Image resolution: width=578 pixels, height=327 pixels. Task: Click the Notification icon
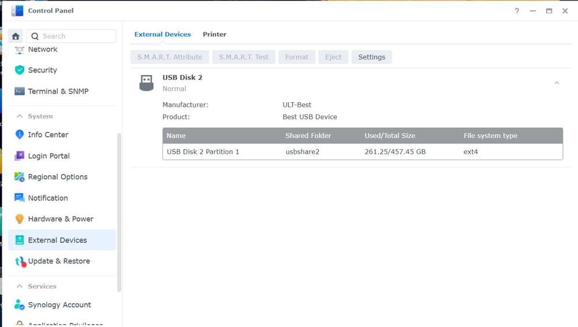tap(20, 198)
